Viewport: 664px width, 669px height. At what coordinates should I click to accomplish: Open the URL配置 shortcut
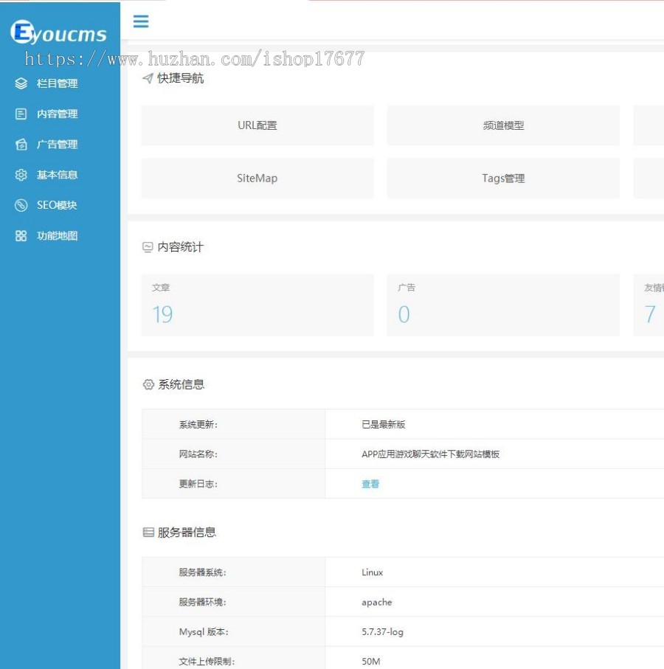[257, 125]
